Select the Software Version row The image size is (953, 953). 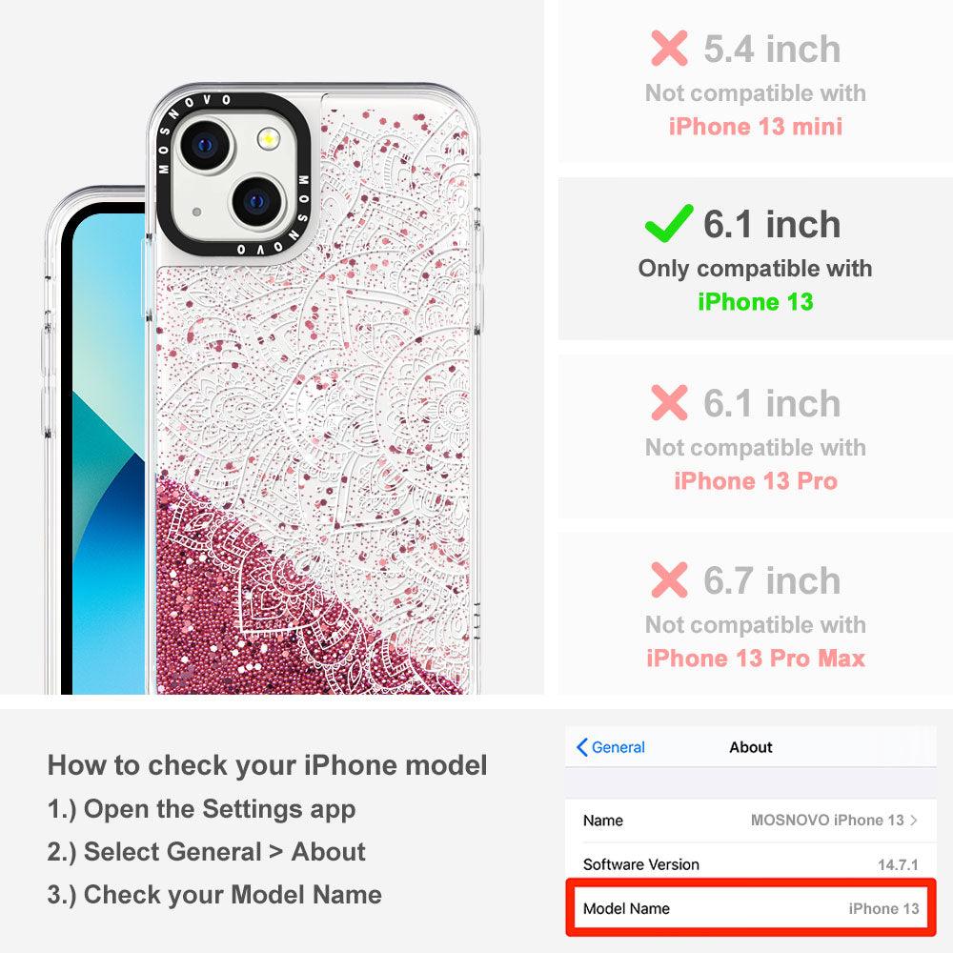pyautogui.click(x=751, y=863)
